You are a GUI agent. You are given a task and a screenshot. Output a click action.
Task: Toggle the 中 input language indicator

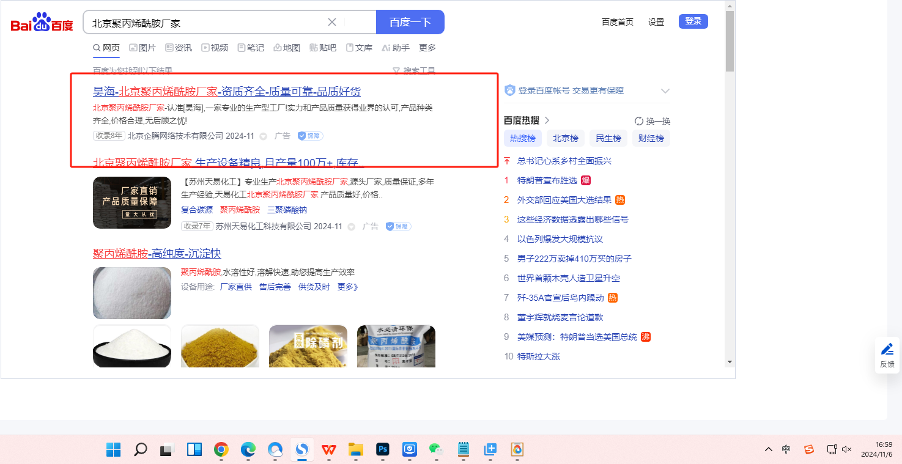[786, 449]
